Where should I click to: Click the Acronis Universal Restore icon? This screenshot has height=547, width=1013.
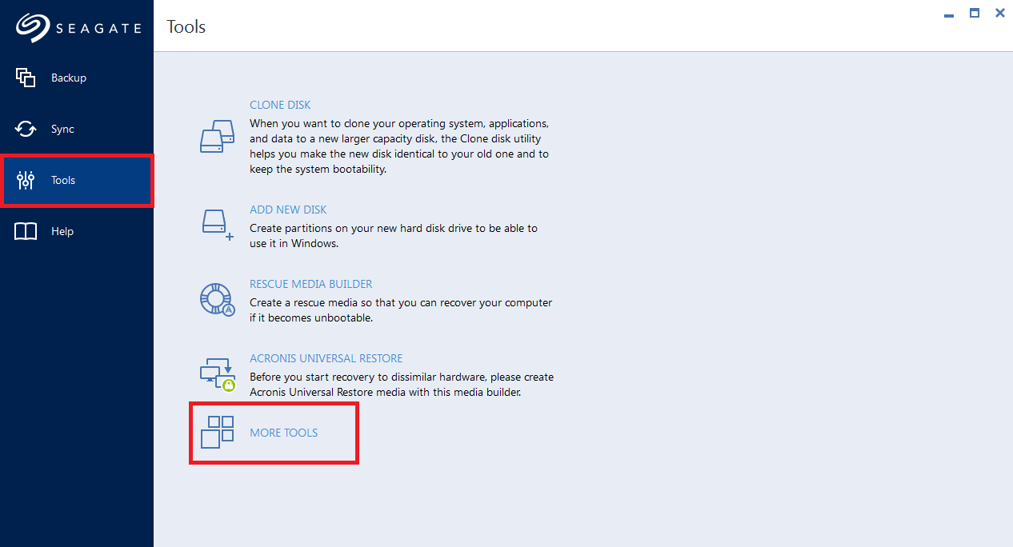(217, 374)
